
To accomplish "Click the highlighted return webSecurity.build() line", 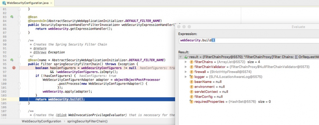I will [x=97, y=99].
